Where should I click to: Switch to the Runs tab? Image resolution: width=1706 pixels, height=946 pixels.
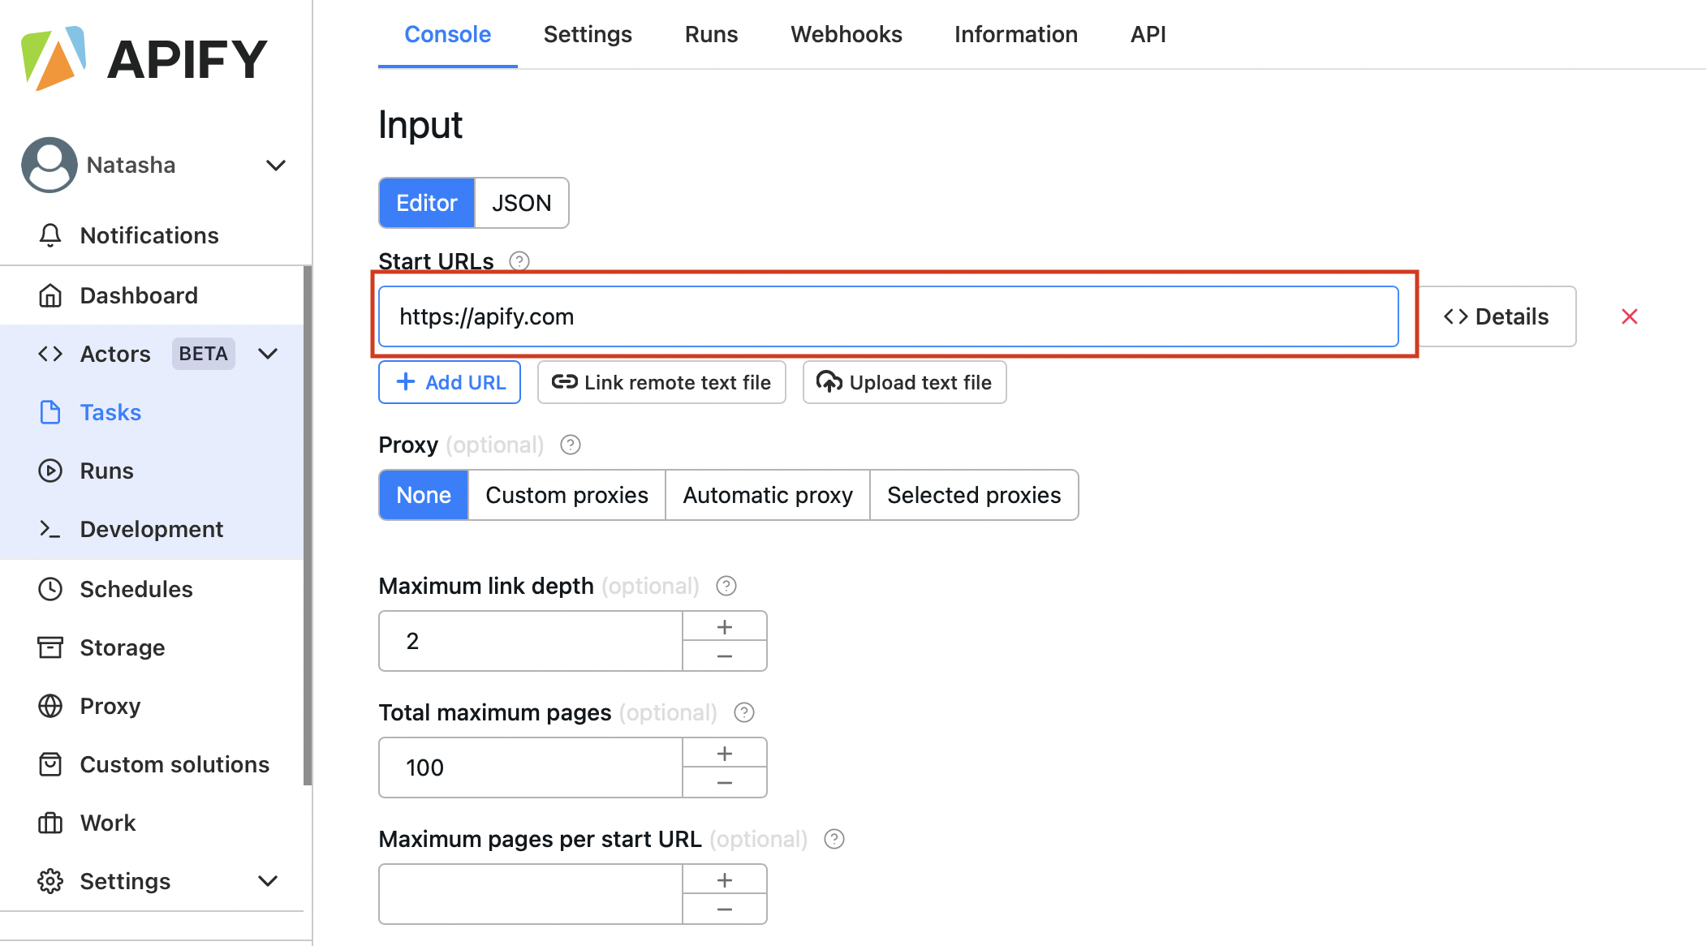coord(711,34)
